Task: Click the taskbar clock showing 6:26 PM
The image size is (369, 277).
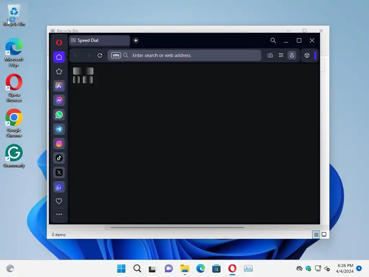Action: coord(344,268)
